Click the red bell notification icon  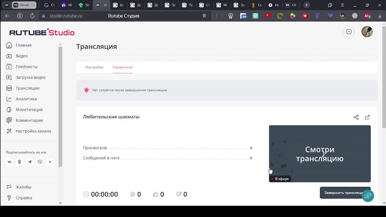tap(87, 90)
